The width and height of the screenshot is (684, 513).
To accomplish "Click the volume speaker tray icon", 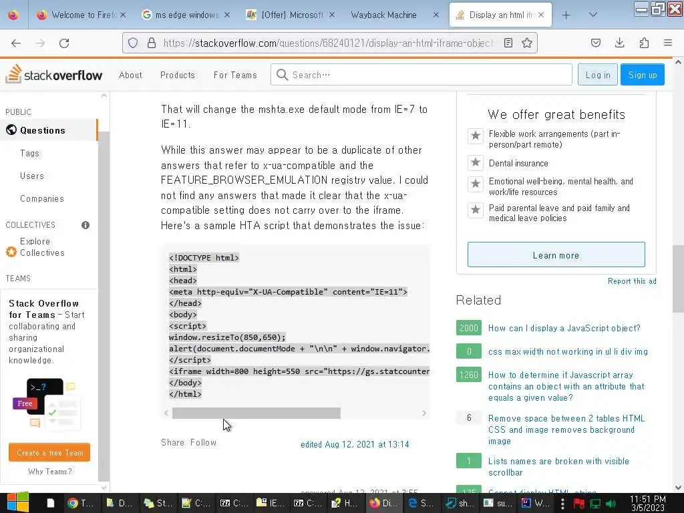I will point(611,504).
